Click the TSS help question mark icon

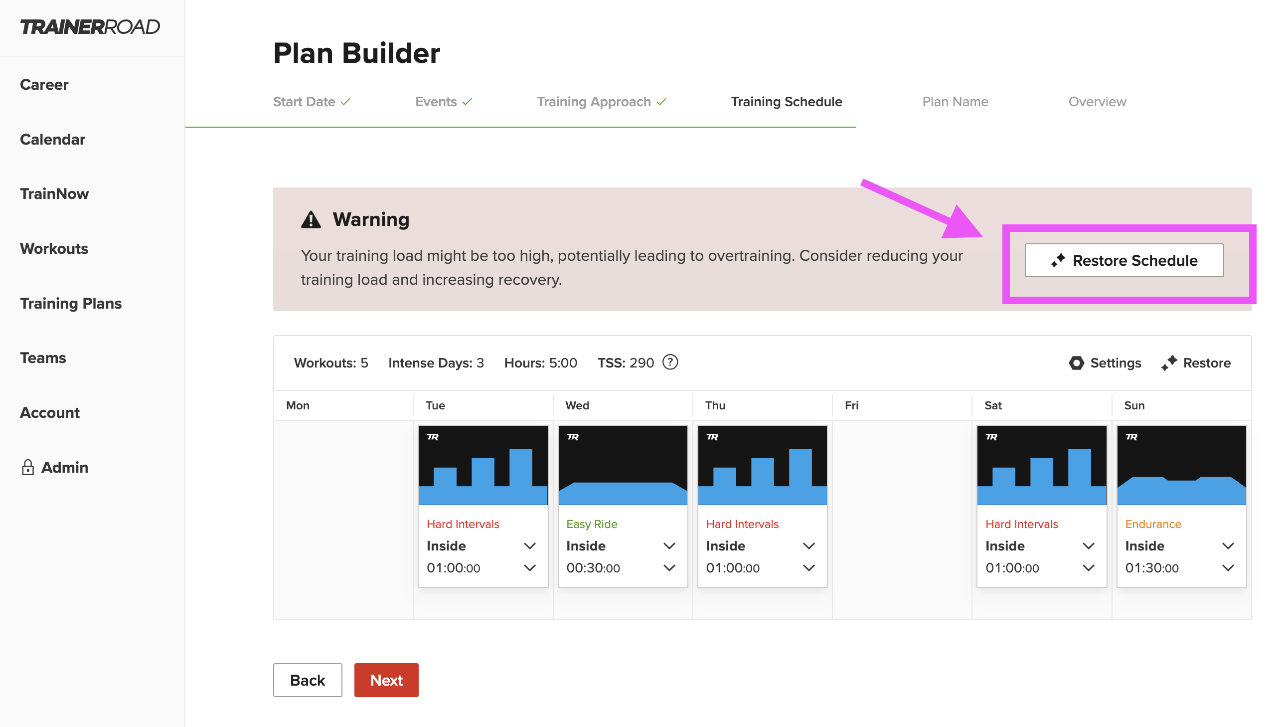tap(670, 363)
